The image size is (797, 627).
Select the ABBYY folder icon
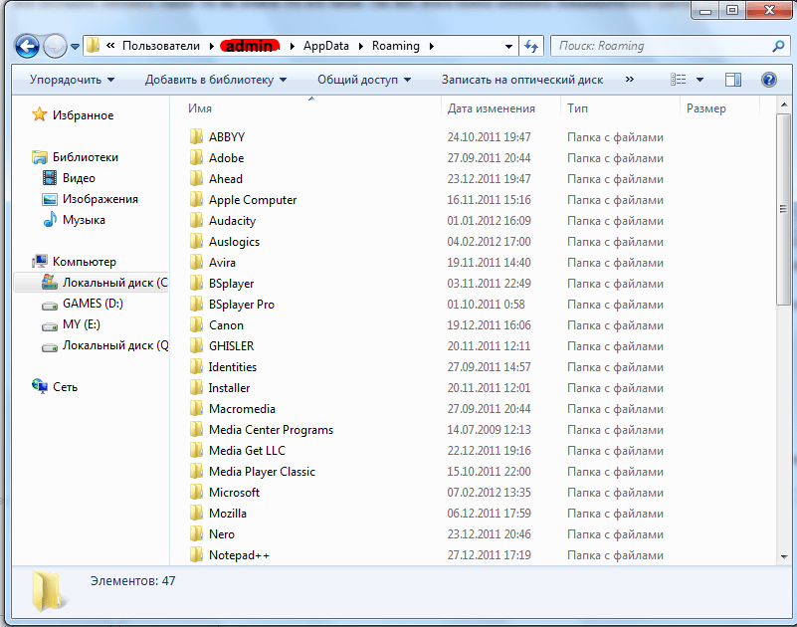pos(196,136)
